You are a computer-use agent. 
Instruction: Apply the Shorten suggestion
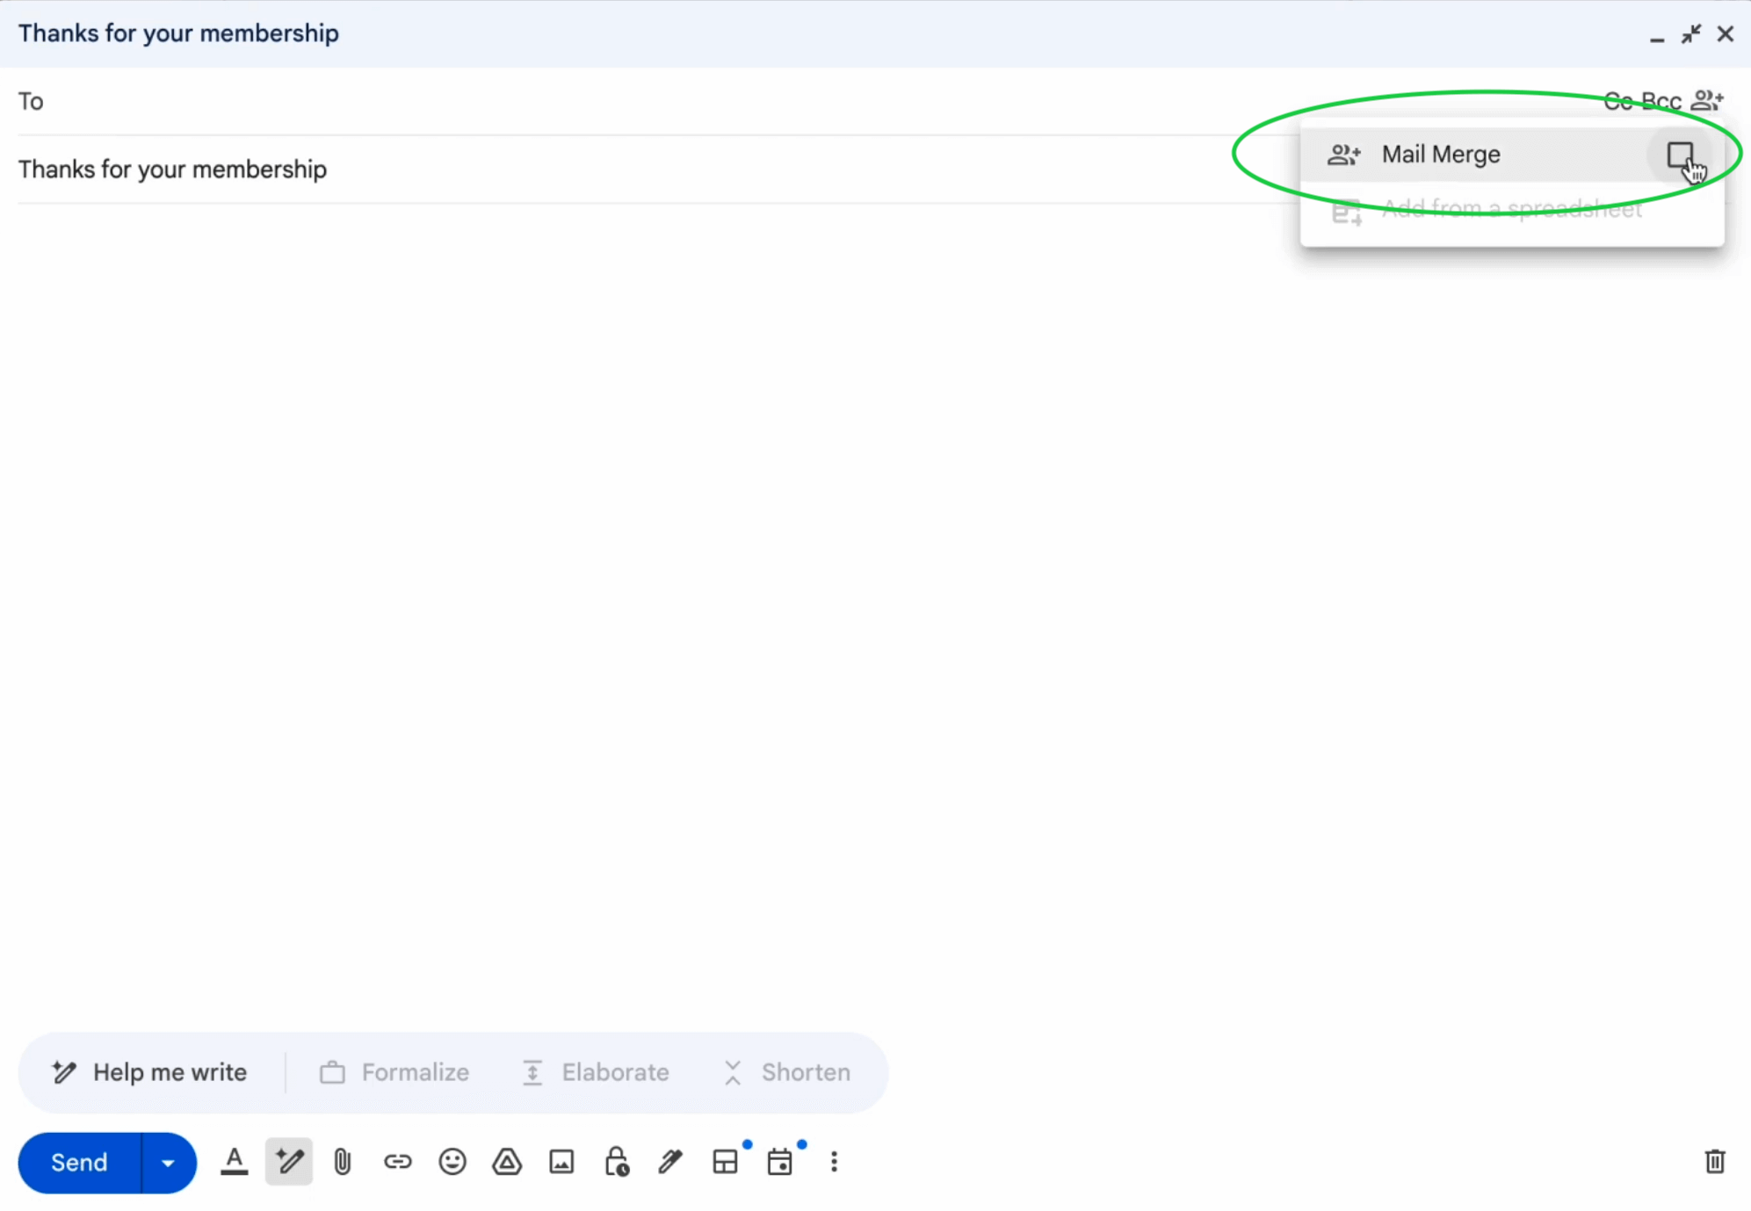(787, 1072)
